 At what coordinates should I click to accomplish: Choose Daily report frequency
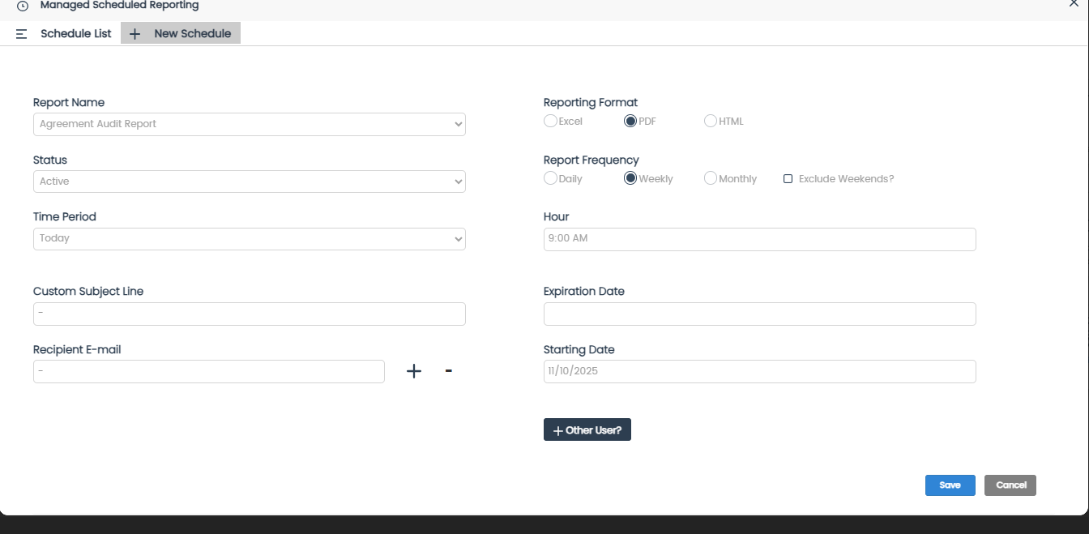550,179
